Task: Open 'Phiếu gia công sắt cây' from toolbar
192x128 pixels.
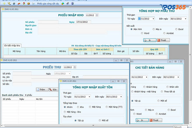Action: click(48, 4)
